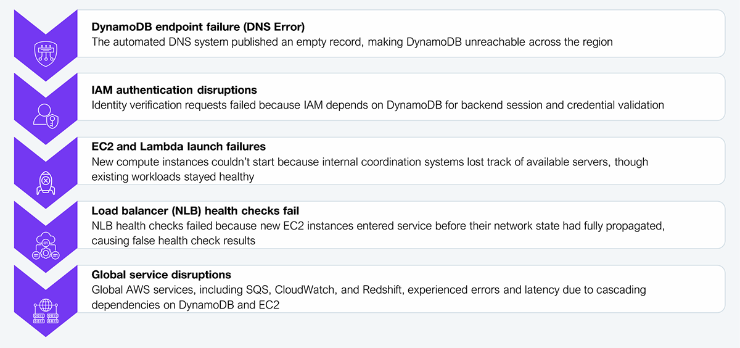Select the DynamoDB endpoint failure heading
Viewport: 740px width, 348px height.
[x=199, y=27]
